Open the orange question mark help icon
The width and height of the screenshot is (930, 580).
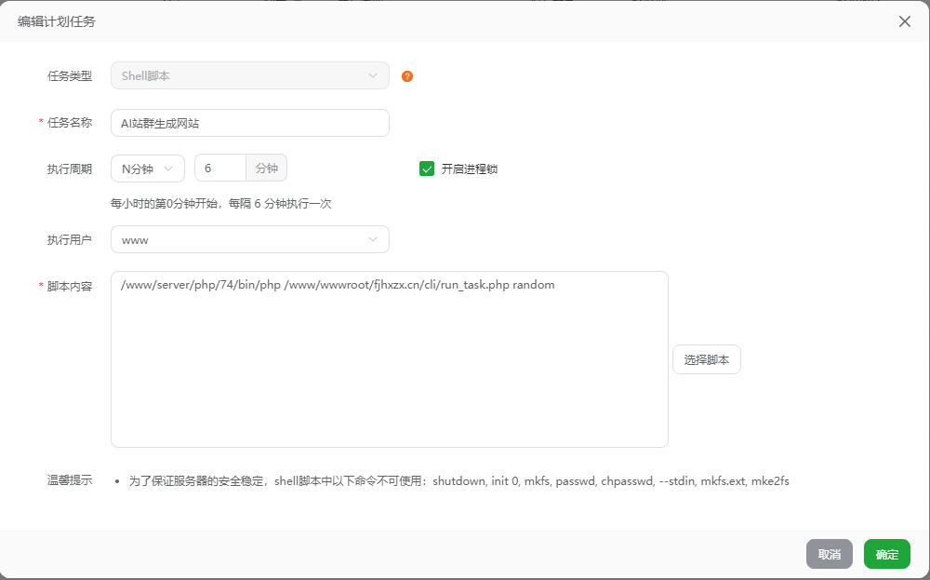click(406, 76)
